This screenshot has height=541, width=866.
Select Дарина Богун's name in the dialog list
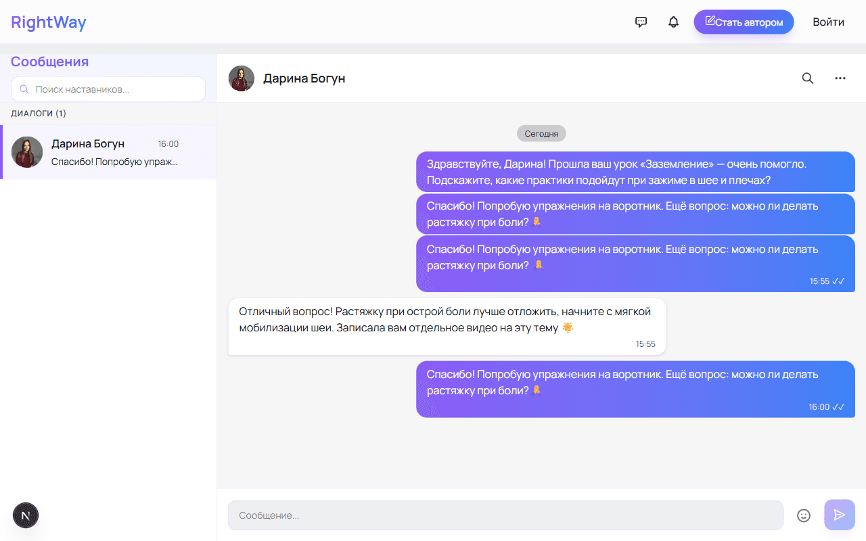(x=88, y=144)
